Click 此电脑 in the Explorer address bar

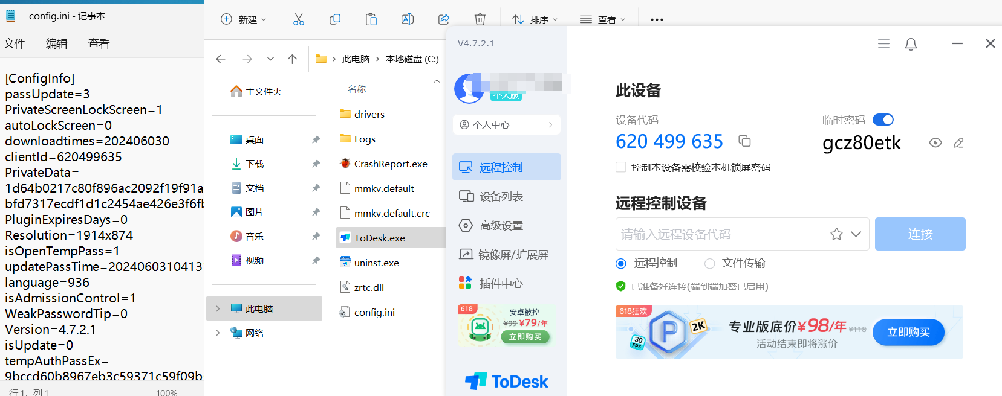coord(356,59)
